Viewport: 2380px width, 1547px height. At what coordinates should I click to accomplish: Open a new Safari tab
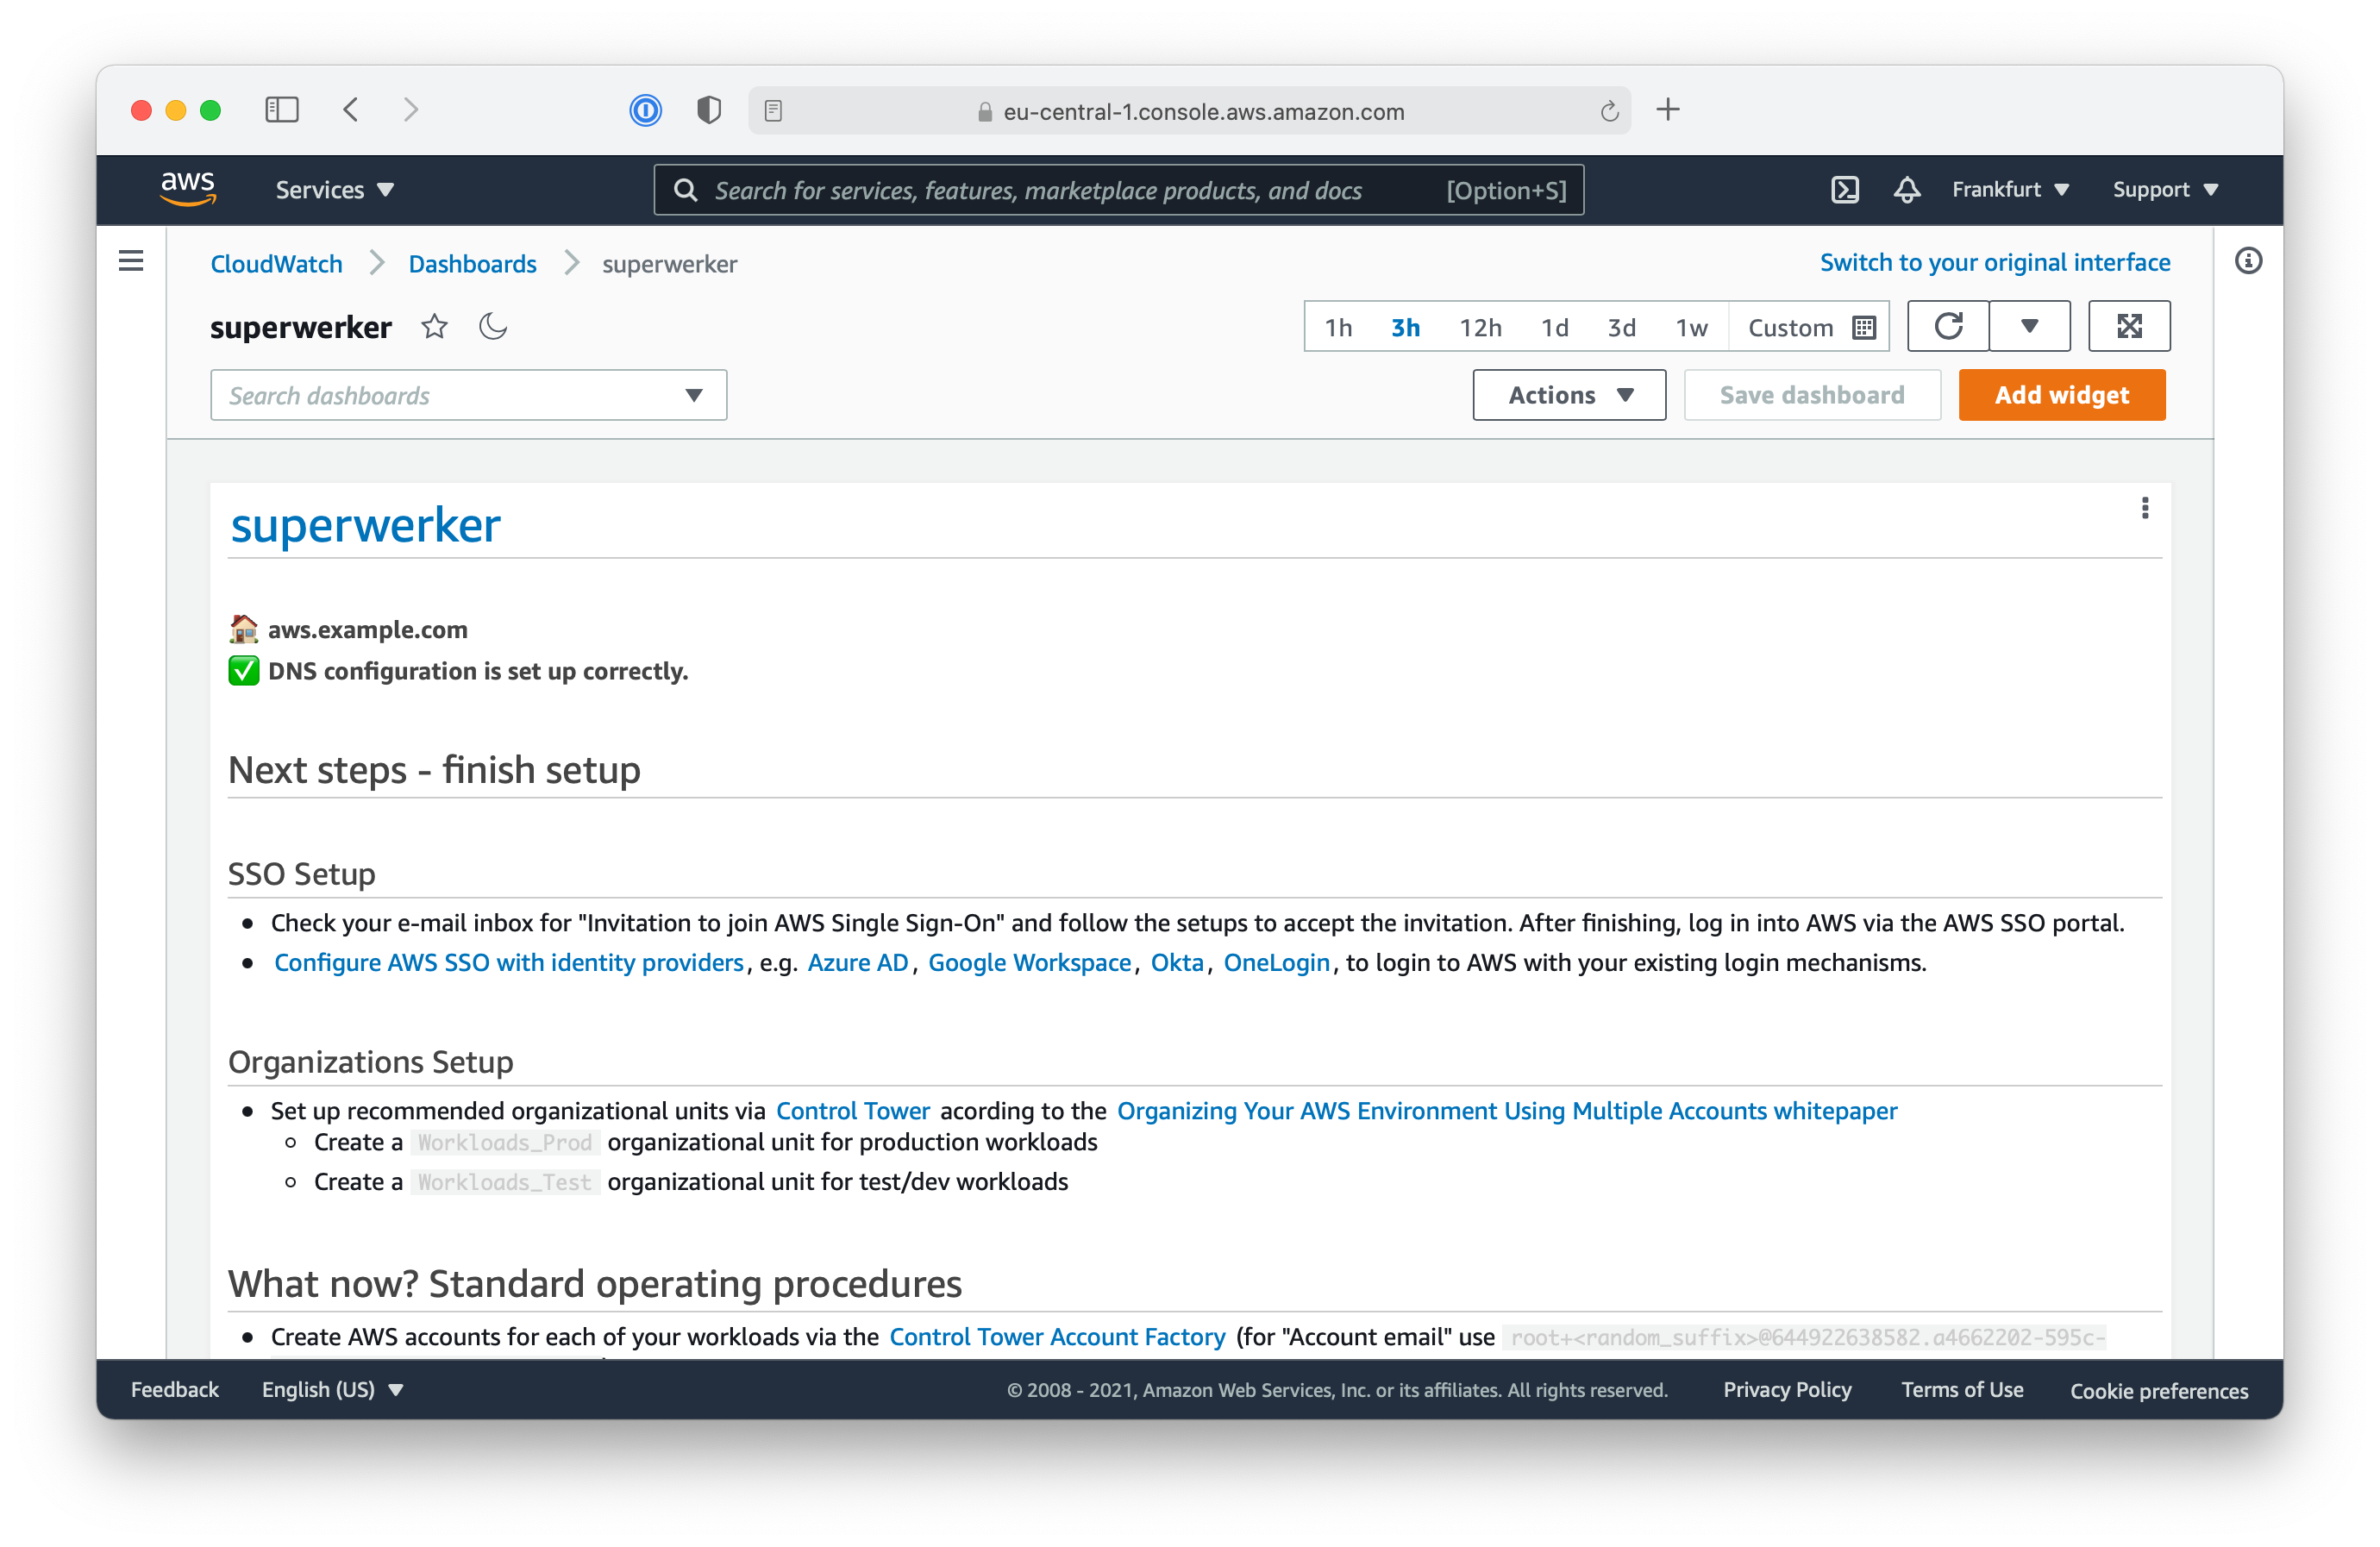point(1667,109)
